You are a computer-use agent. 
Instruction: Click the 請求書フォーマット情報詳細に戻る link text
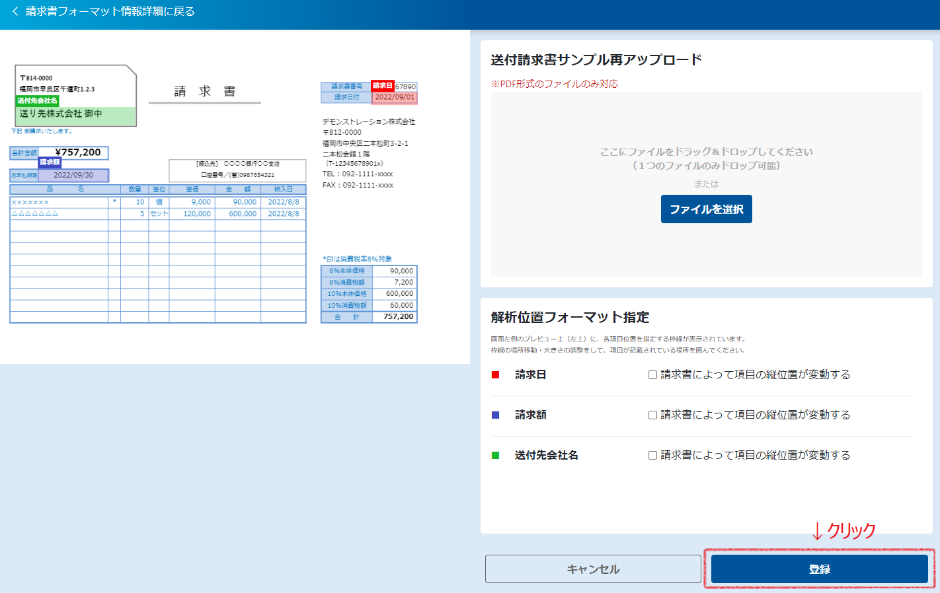[110, 11]
